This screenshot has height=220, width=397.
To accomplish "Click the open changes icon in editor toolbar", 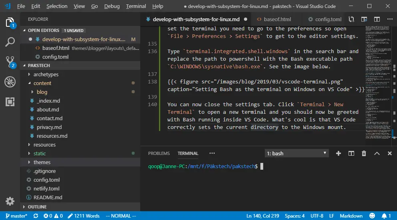I will pyautogui.click(x=351, y=19).
